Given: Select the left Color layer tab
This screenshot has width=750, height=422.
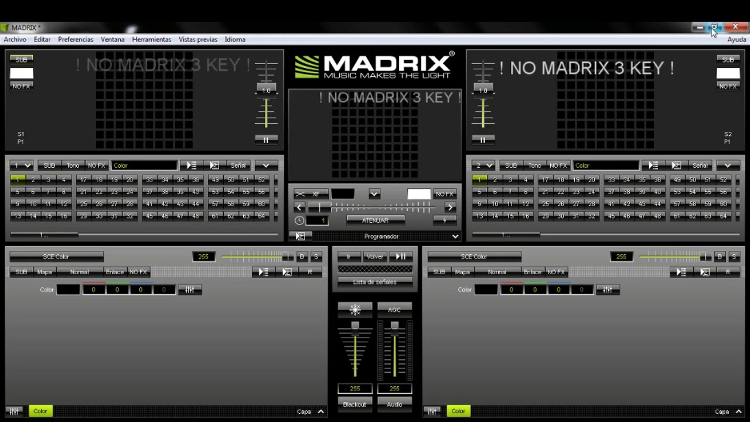Looking at the screenshot, I should [40, 411].
